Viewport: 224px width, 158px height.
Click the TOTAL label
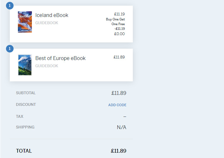pos(24,151)
